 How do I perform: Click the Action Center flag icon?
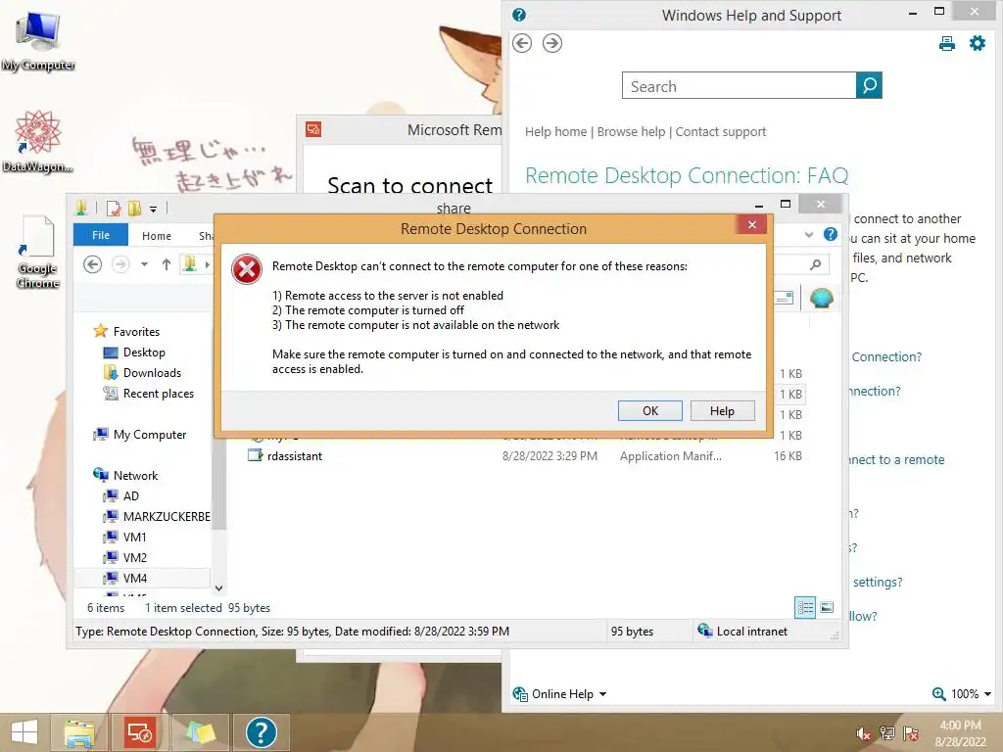(911, 733)
